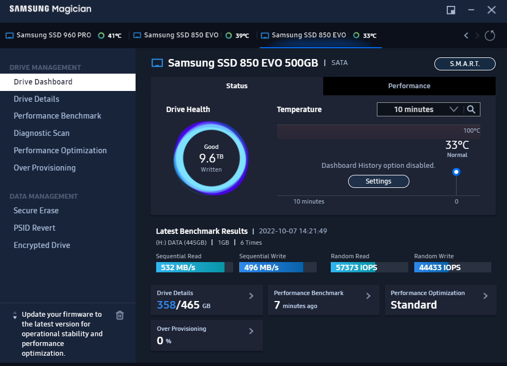This screenshot has height=366, width=507.
Task: Click the Samsung Magician logo
Action: (x=50, y=9)
